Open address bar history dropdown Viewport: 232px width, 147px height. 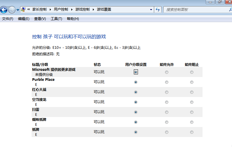pyautogui.click(x=151, y=10)
